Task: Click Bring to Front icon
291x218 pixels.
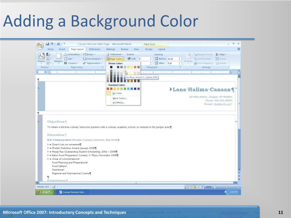Action: tap(195, 54)
